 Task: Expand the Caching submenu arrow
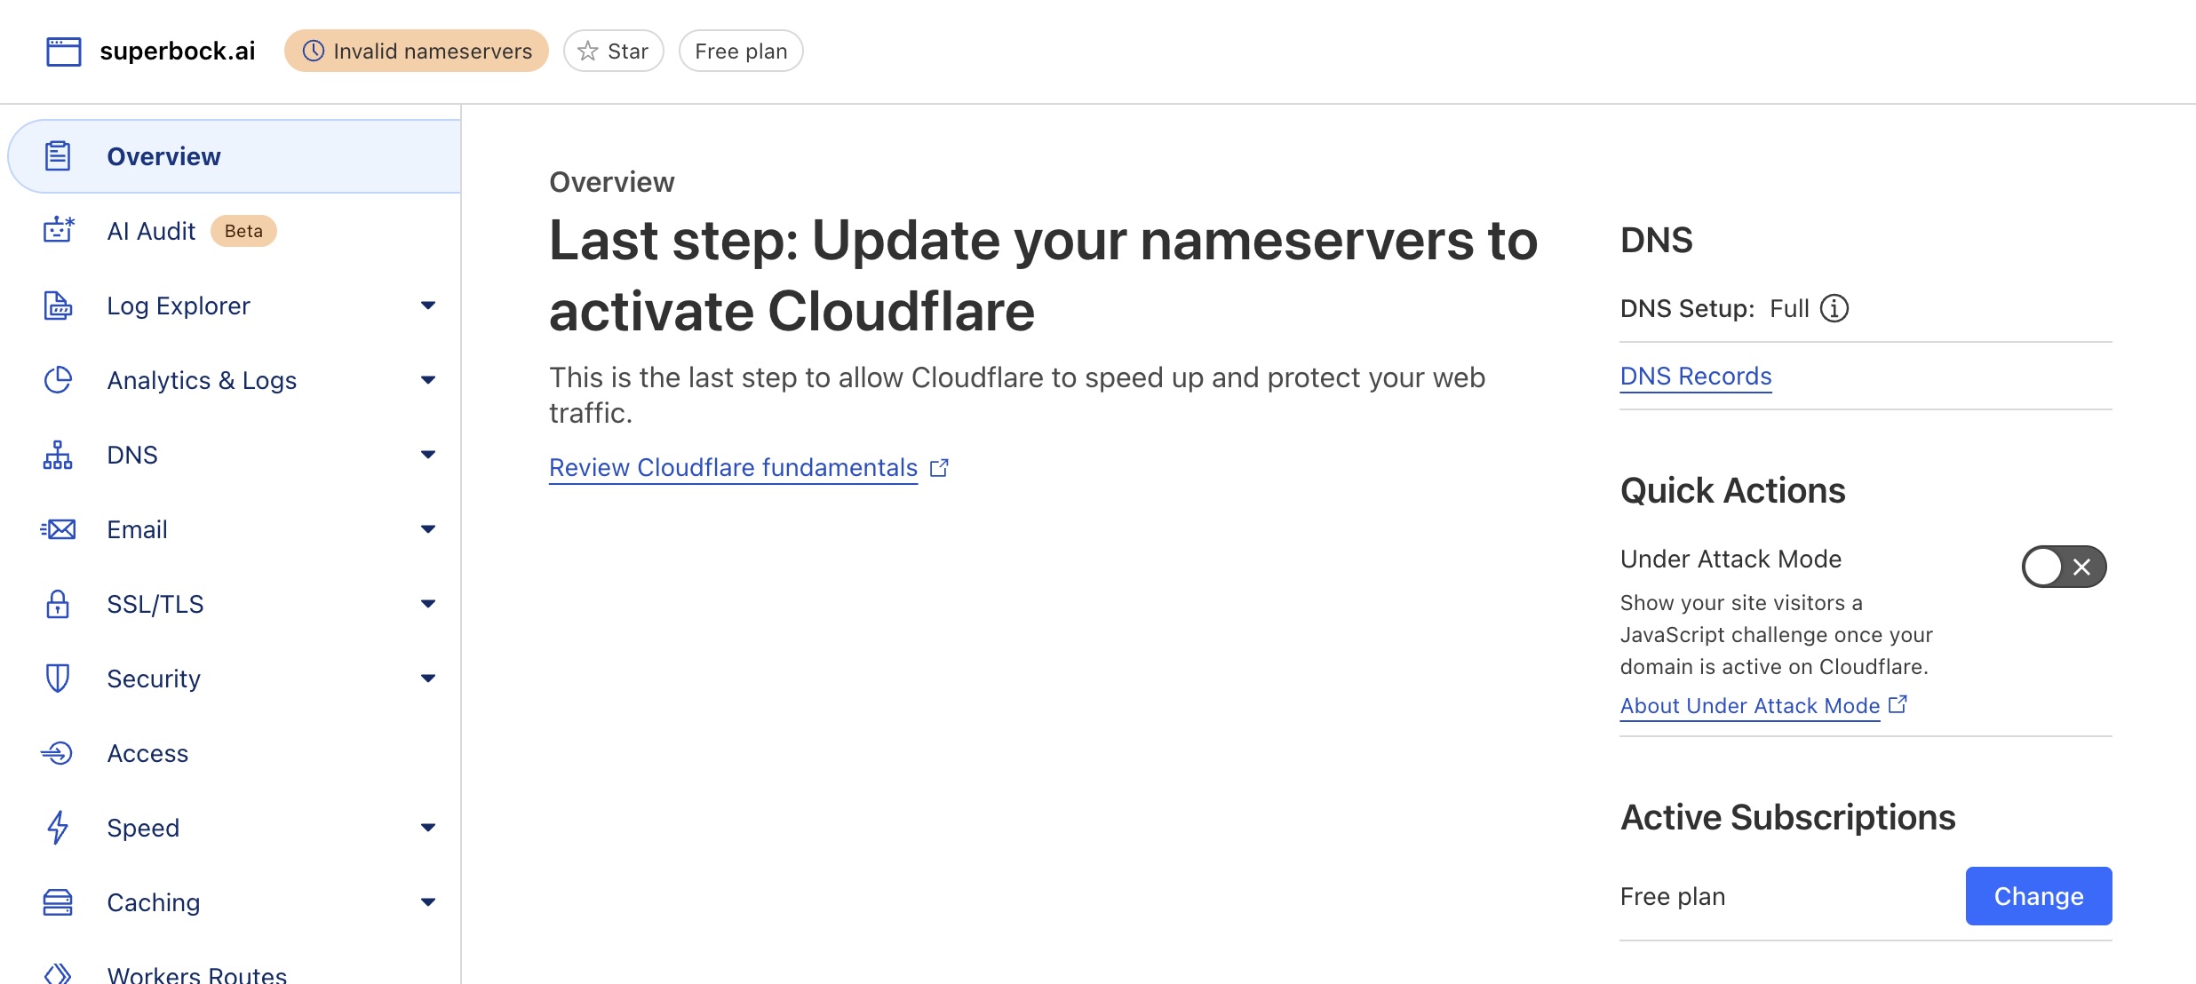coord(428,902)
